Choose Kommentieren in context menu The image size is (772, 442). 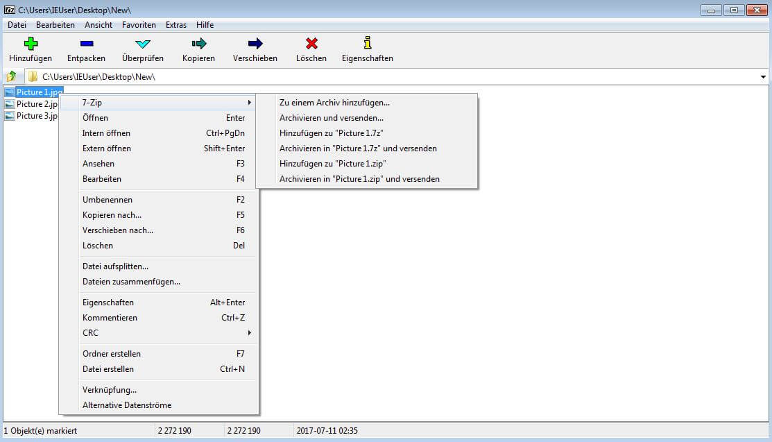159,318
